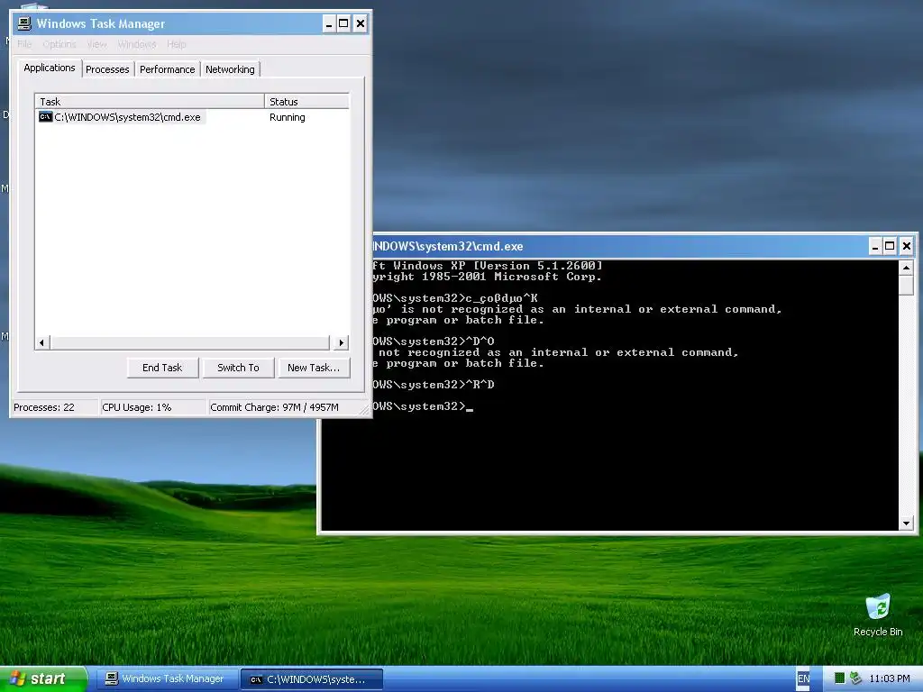Click the cmd window's scroll up arrow

(x=906, y=268)
